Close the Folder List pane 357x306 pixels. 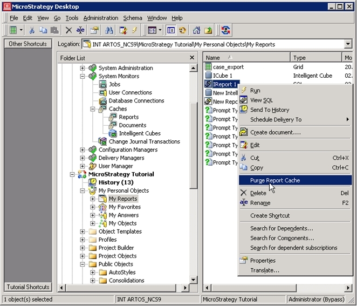192,58
